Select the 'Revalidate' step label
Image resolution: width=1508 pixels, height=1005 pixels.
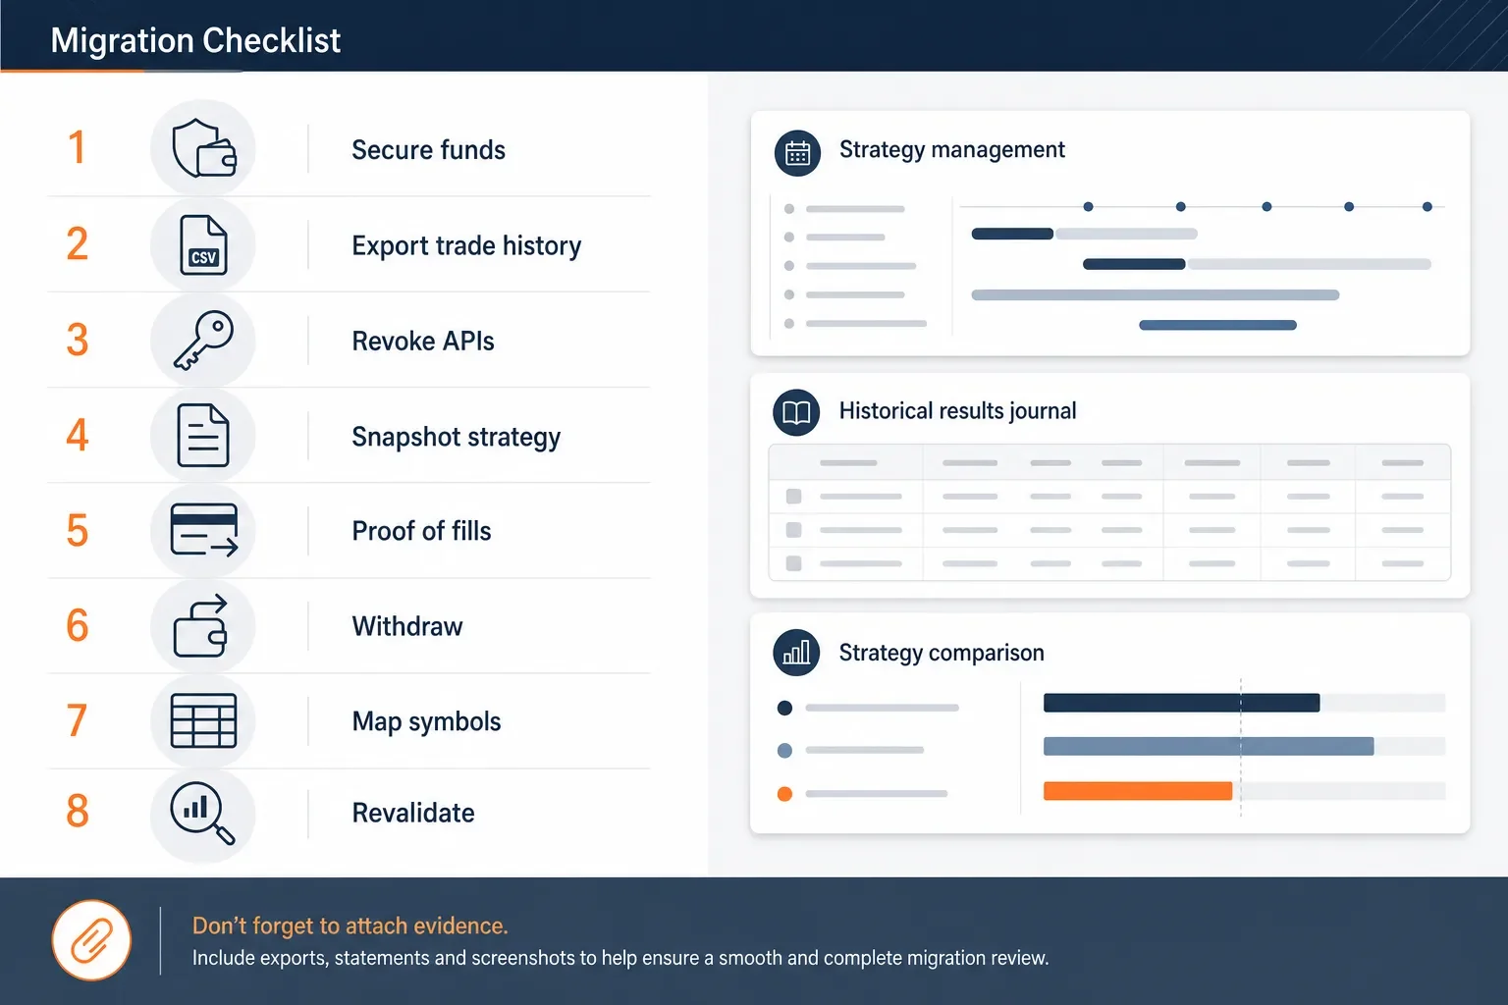(413, 813)
